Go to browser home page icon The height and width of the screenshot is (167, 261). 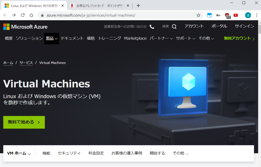[x=31, y=15]
